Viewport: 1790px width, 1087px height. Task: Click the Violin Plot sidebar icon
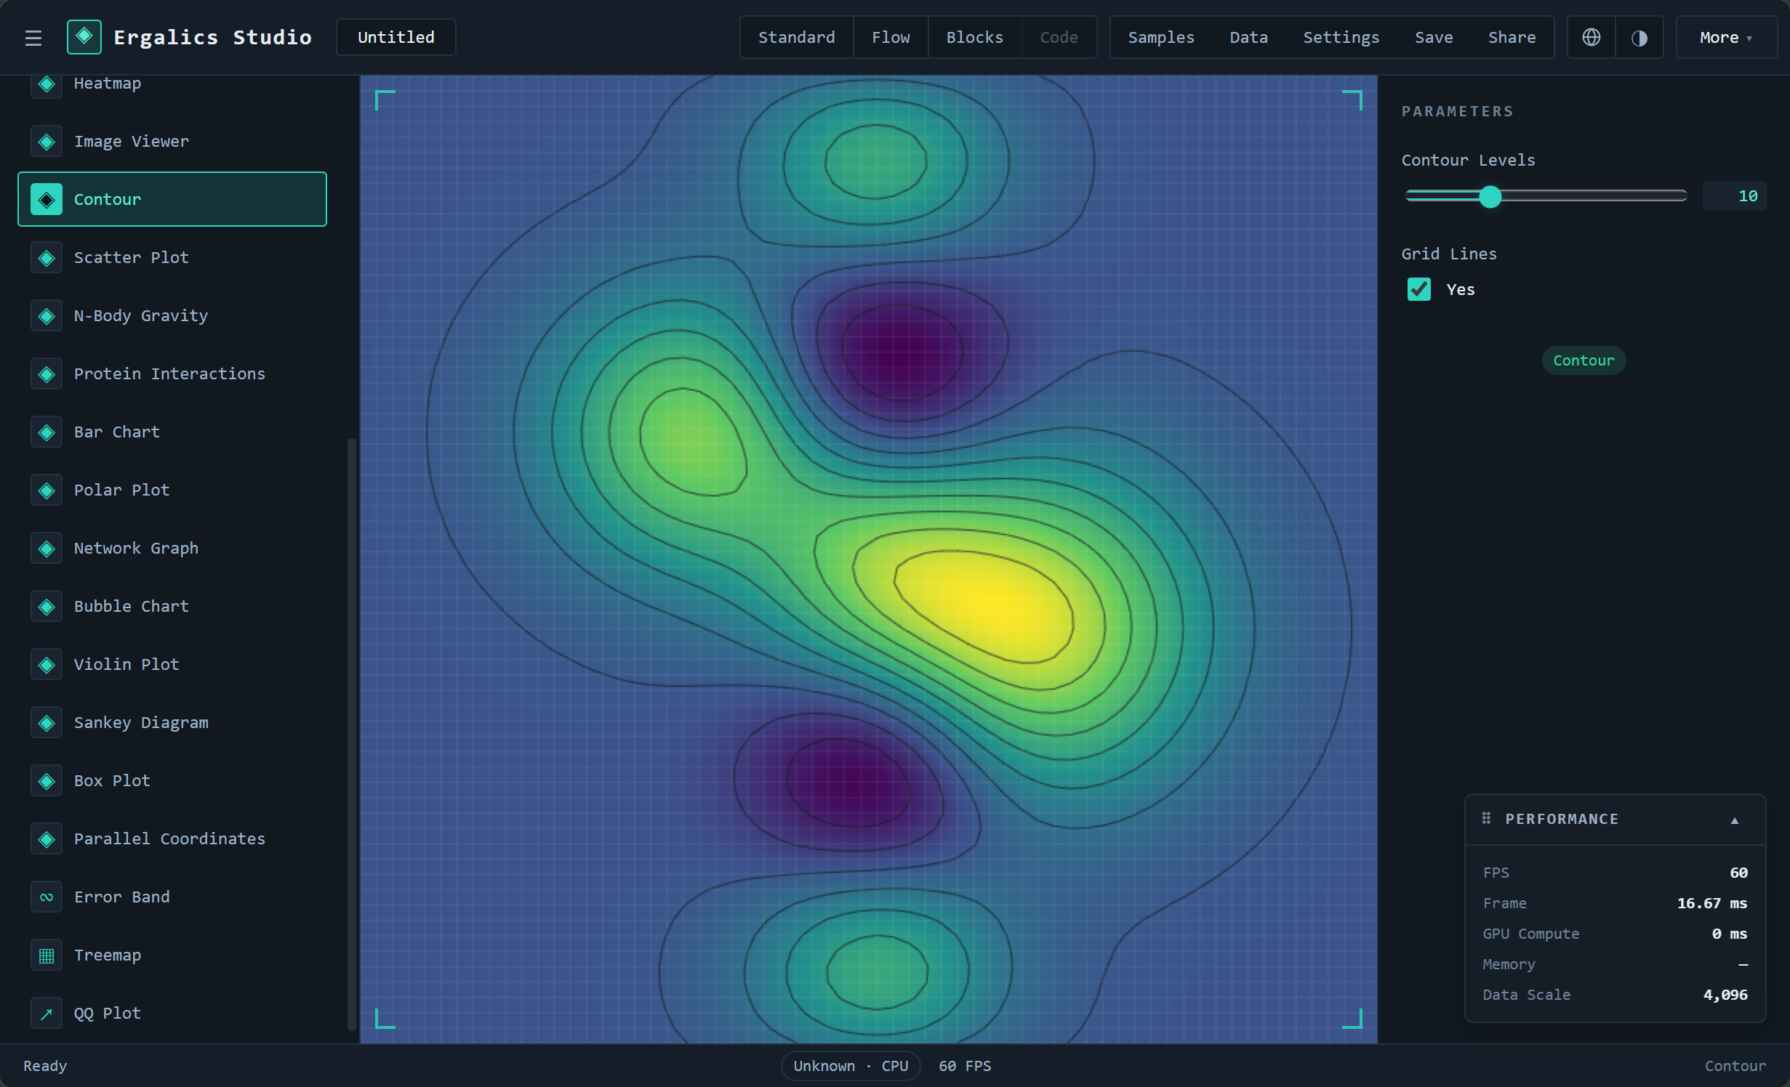[47, 665]
